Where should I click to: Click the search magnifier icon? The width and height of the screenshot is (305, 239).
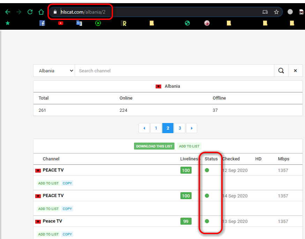coord(281,70)
